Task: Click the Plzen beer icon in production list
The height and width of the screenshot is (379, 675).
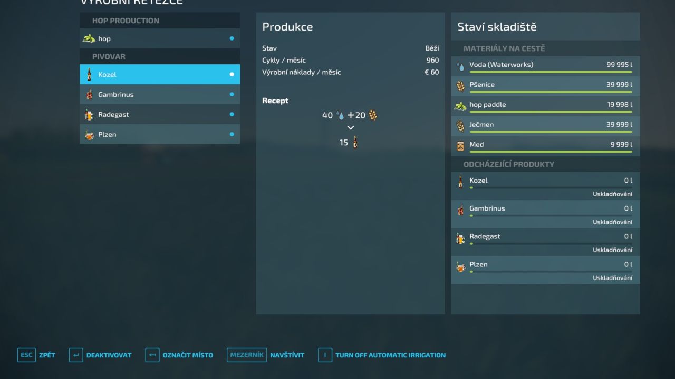Action: 89,135
